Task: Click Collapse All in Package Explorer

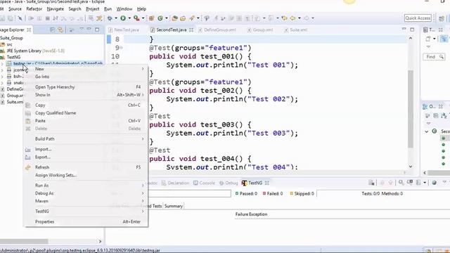Action: pyautogui.click(x=52, y=30)
